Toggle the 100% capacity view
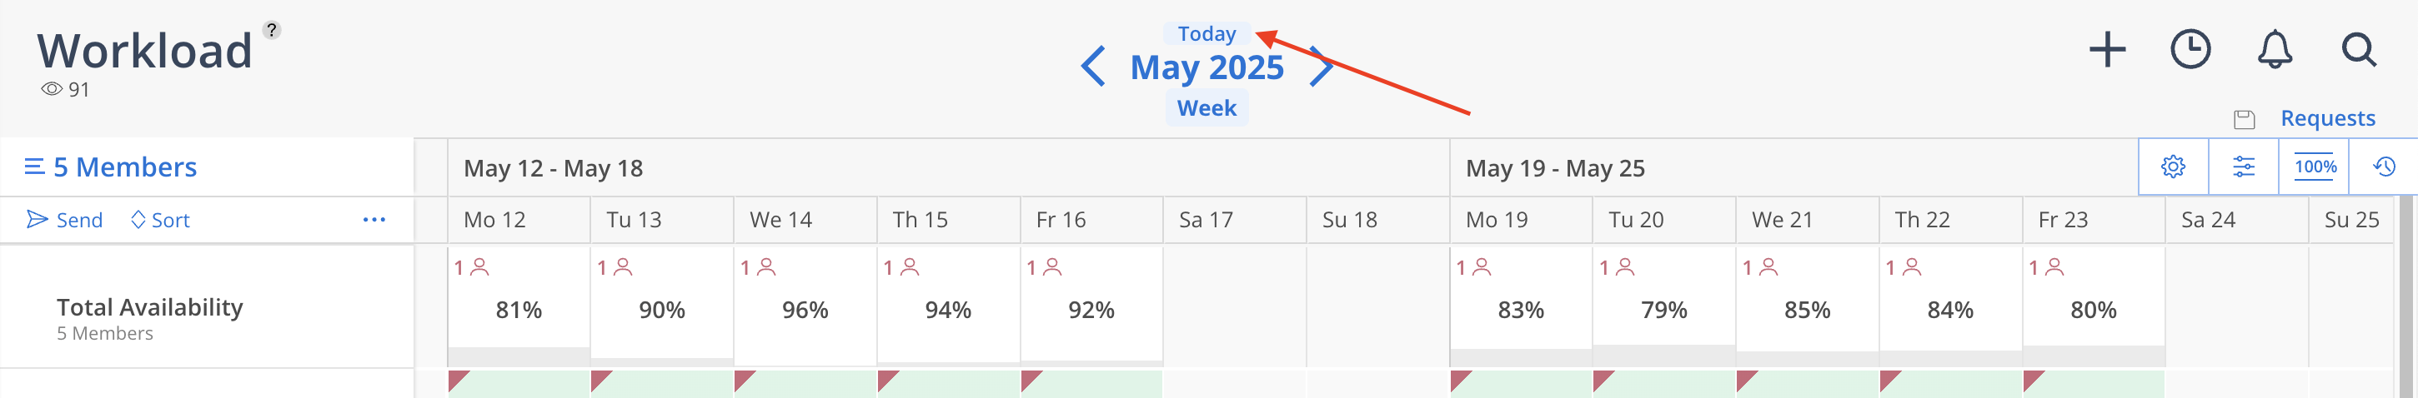This screenshot has width=2418, height=398. pos(2315,167)
